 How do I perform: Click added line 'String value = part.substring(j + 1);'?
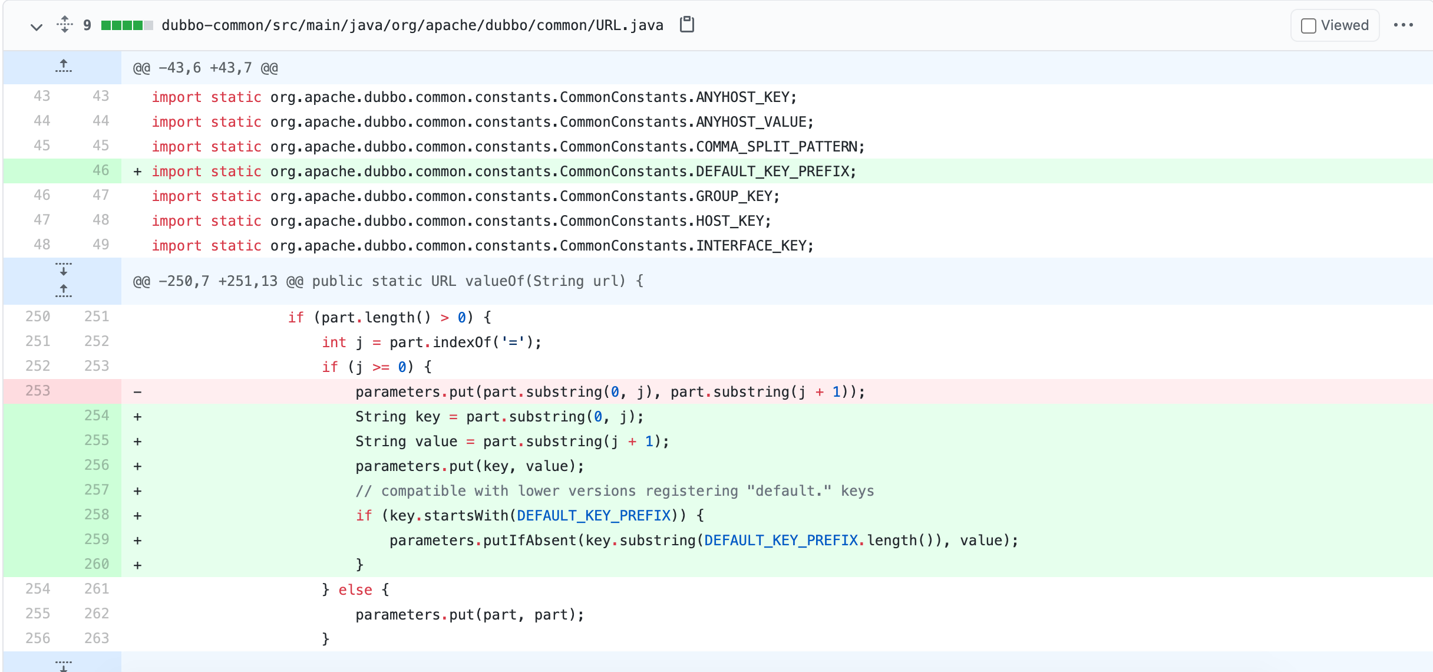pyautogui.click(x=512, y=442)
